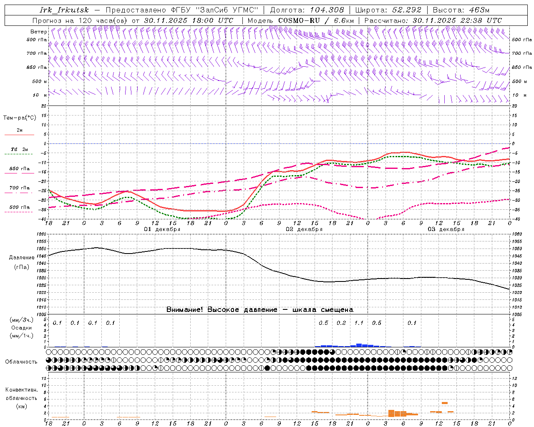Click the Ветер wind panel label

38,32
